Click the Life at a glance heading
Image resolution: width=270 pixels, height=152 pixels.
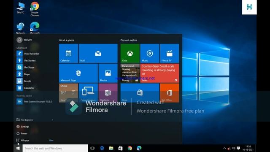(x=67, y=40)
